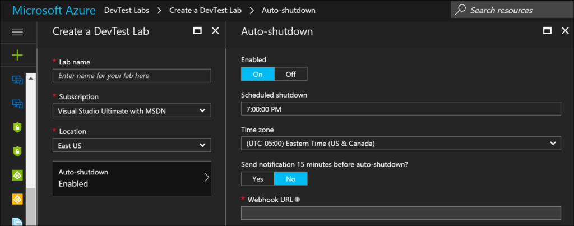Go to Create a DevTest Lab breadcrumb
This screenshot has height=226, width=574.
(x=205, y=10)
